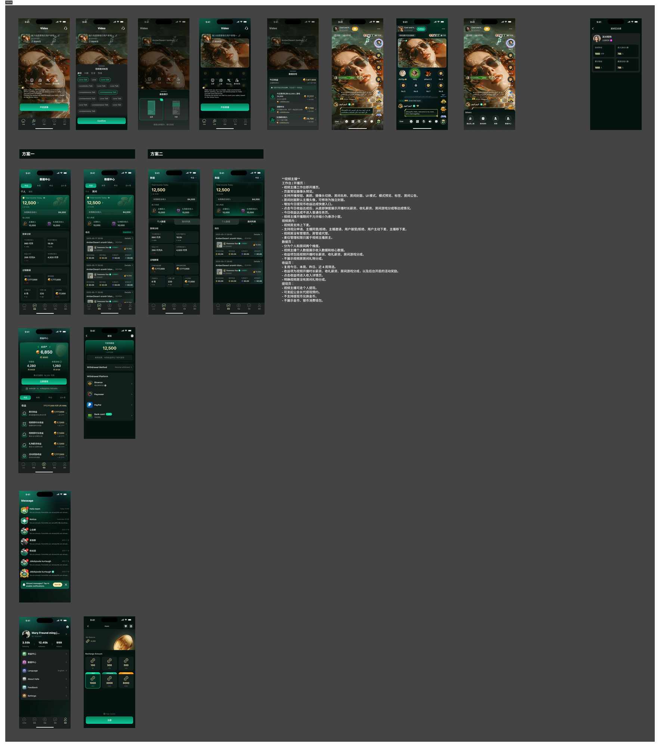Go back using the Wallet screen arrow
This screenshot has height=747, width=660.
pyautogui.click(x=88, y=626)
